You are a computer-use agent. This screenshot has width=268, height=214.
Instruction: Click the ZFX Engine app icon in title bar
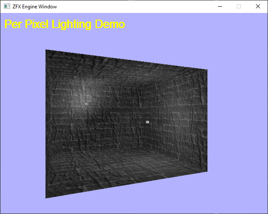point(7,7)
